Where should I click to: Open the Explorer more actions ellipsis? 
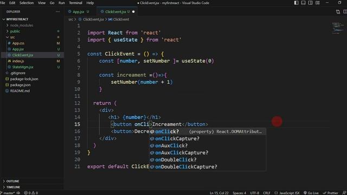click(57, 12)
